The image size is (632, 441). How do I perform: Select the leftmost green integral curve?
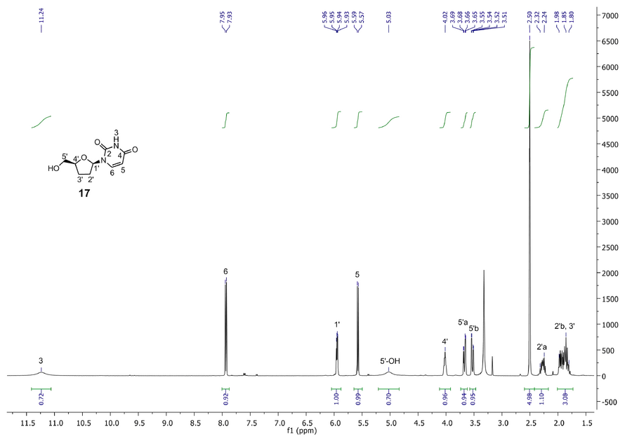[x=41, y=121]
